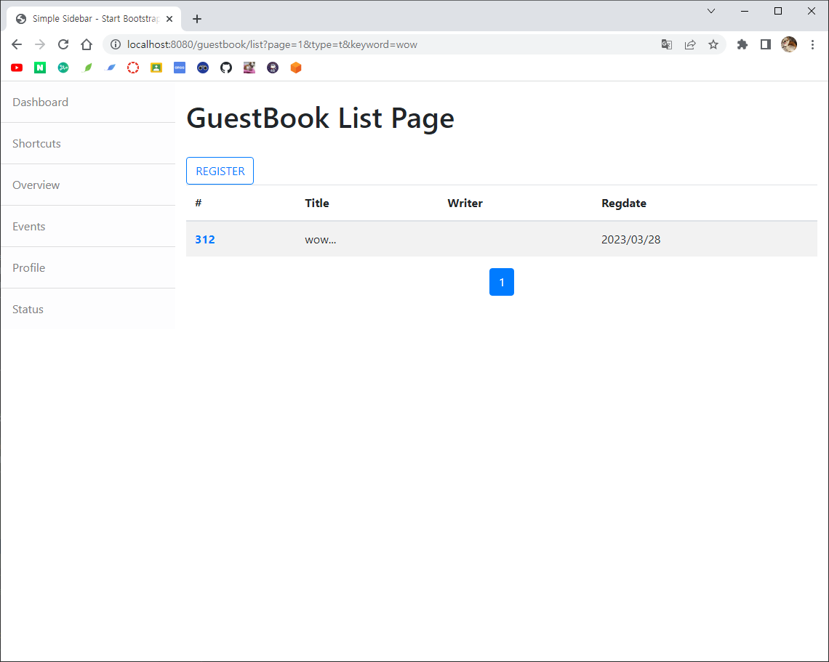Select the Simple Sidebar browser tab

pyautogui.click(x=94, y=19)
